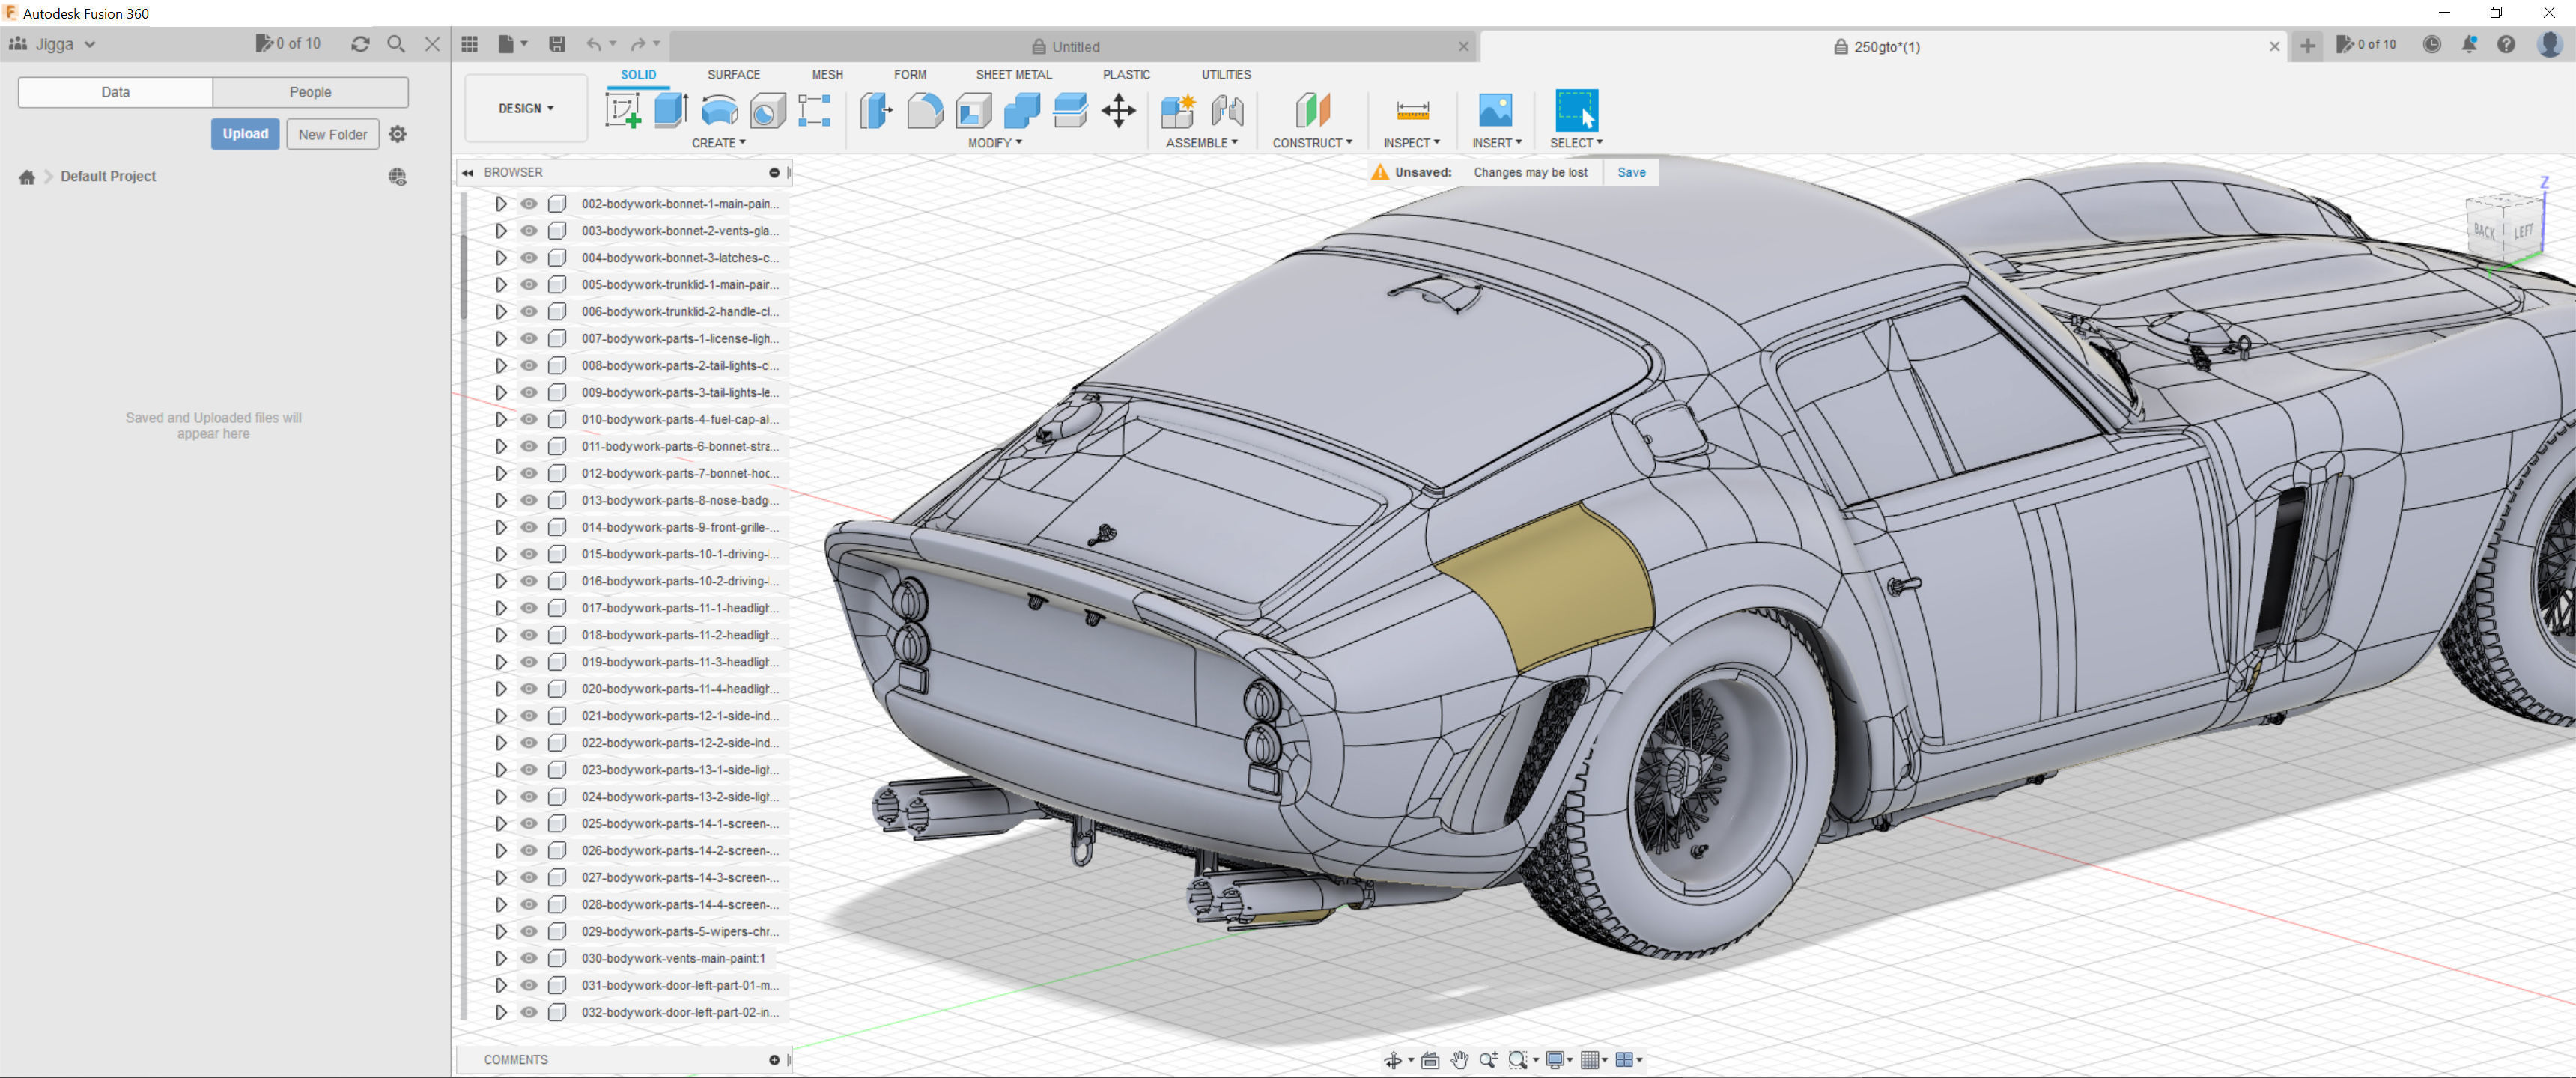The width and height of the screenshot is (2576, 1078).
Task: Select the Revolve tool
Action: [719, 110]
